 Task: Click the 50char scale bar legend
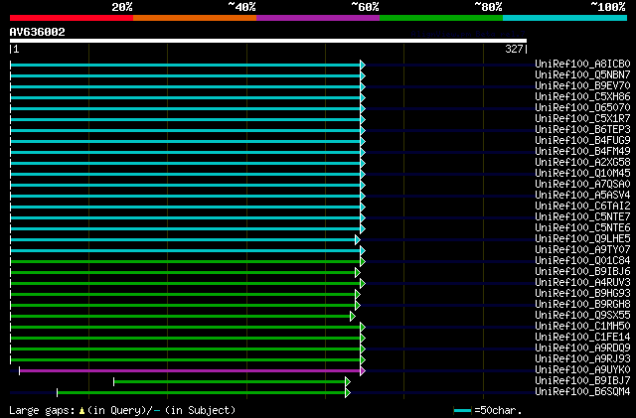click(x=488, y=410)
